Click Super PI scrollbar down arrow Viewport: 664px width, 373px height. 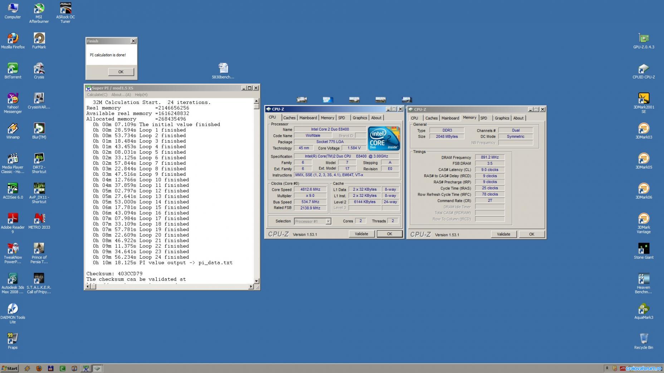[257, 281]
